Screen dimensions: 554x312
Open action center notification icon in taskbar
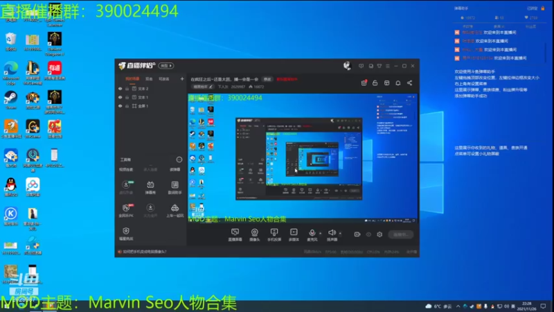[544, 306]
